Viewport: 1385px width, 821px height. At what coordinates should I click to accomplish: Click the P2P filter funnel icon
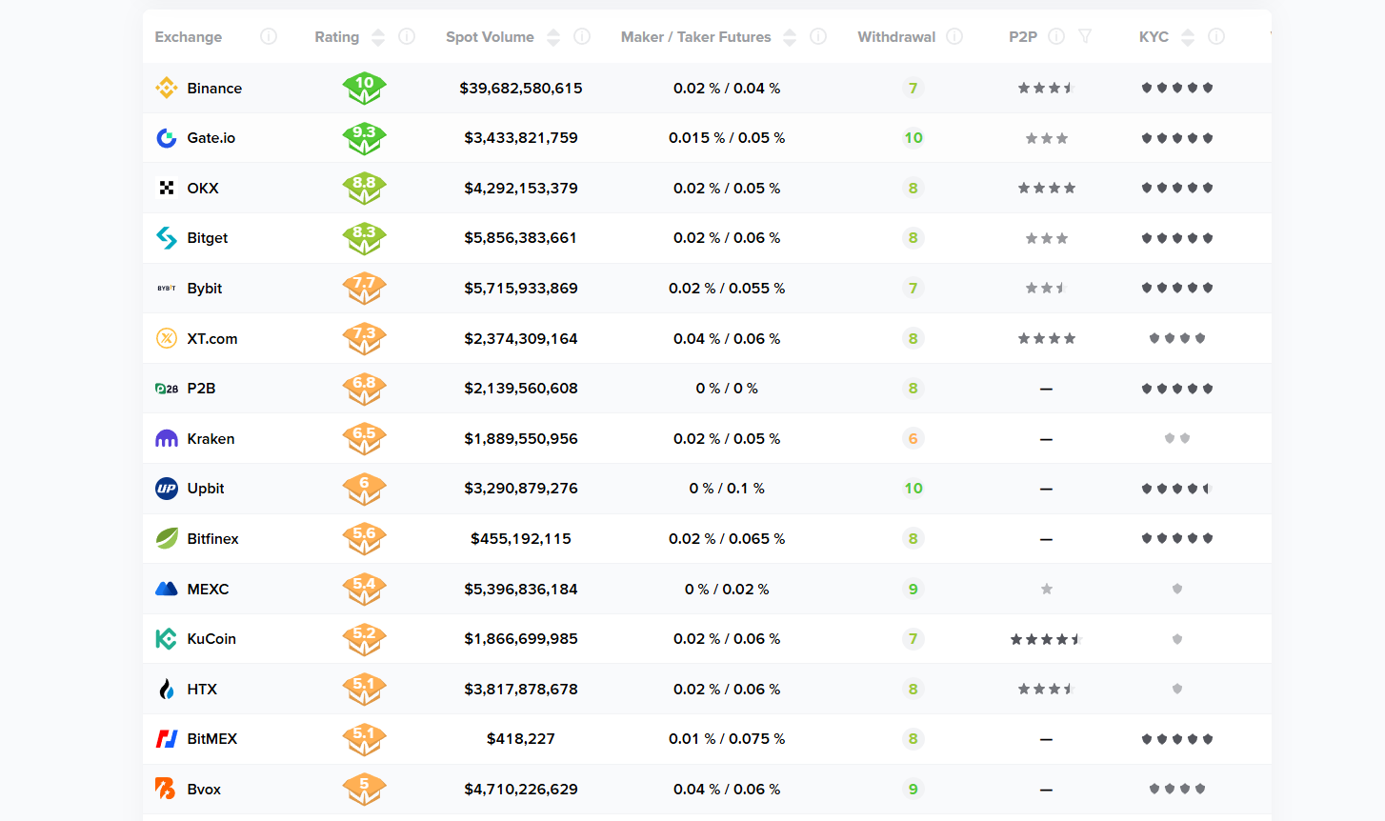pyautogui.click(x=1085, y=36)
